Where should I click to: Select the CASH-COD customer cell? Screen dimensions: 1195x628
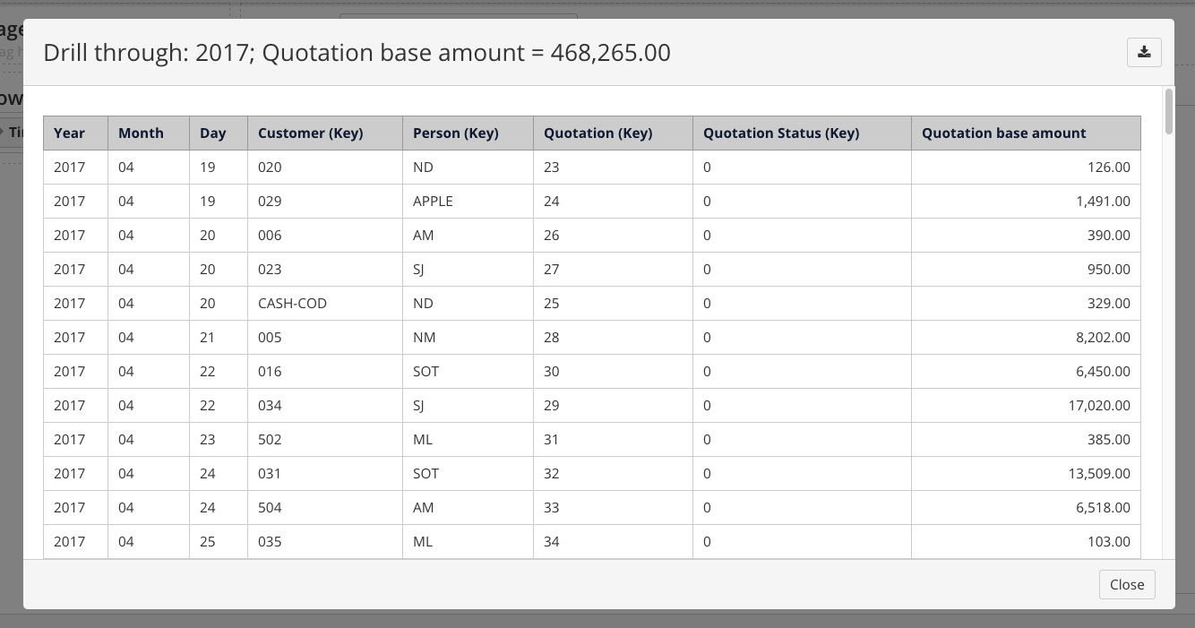tap(292, 303)
